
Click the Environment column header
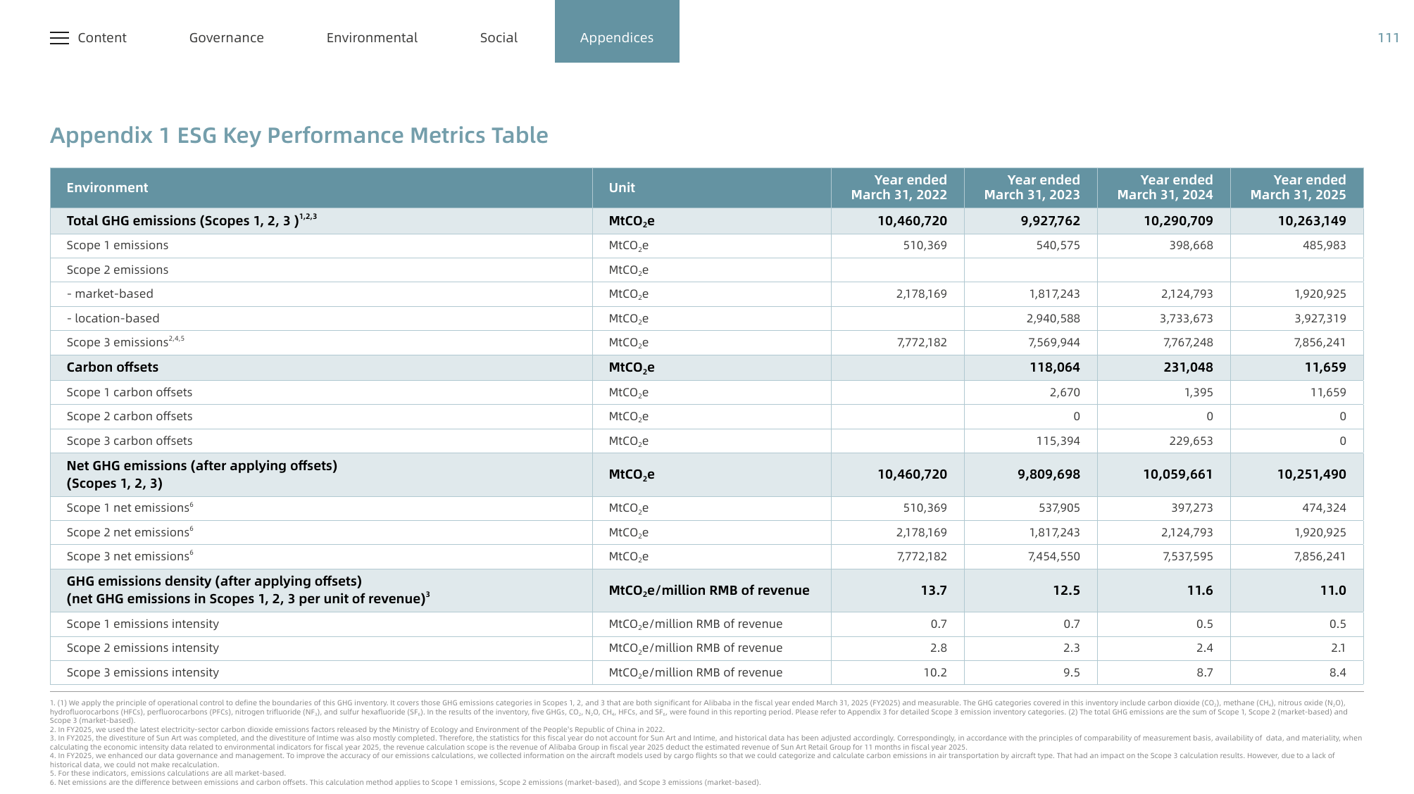tap(107, 188)
